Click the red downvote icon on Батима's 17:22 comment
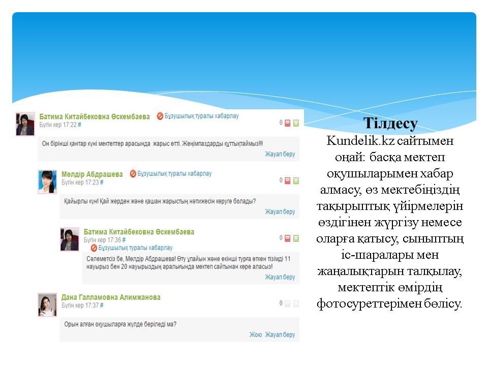The height and width of the screenshot is (366, 488). 288,123
